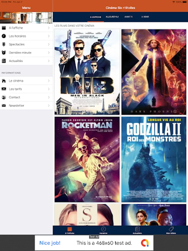Expand the Les horaires row chevron
Viewport: 188px width, 251px height.
[x=49, y=36]
